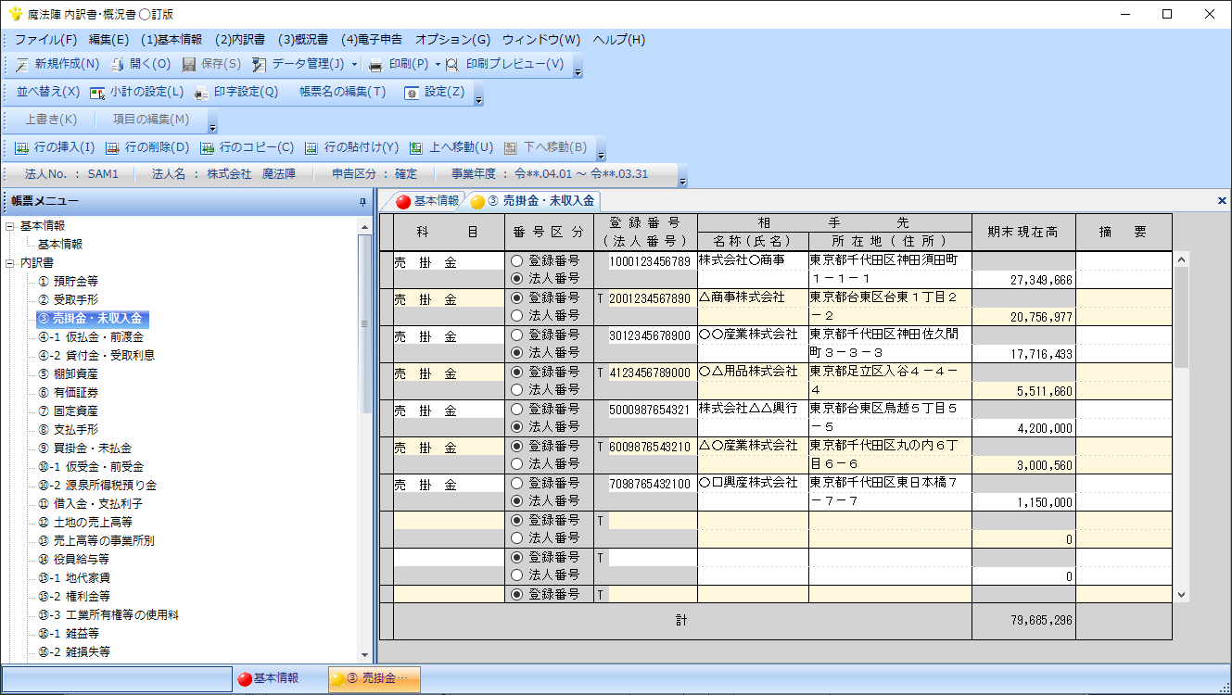Select 法人番号 radio for △商事株式会社
The width and height of the screenshot is (1232, 695).
[517, 315]
